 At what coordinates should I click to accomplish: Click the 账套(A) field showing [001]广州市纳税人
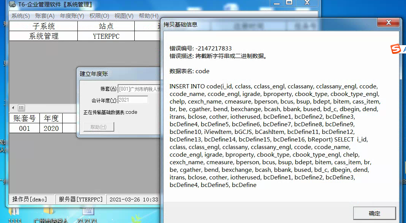[139, 89]
